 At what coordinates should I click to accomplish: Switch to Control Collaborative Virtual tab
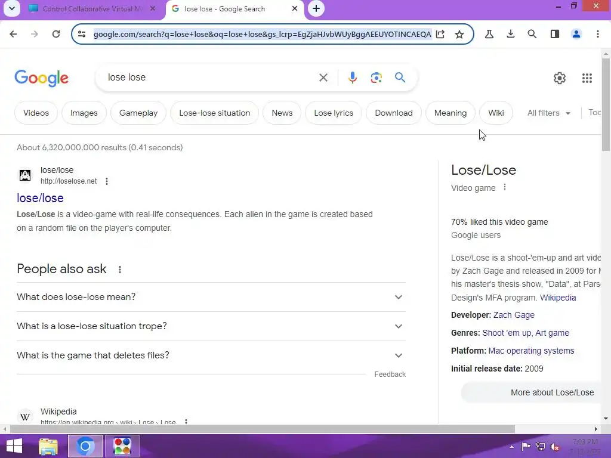pyautogui.click(x=87, y=8)
